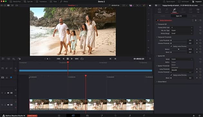The image size is (203, 117).
Task: Click the Full Screen button
Action: 183,2
